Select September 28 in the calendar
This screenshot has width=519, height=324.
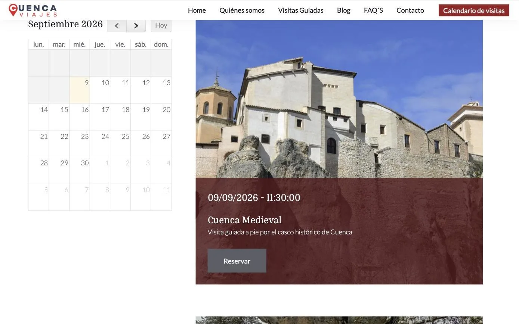tap(39, 170)
